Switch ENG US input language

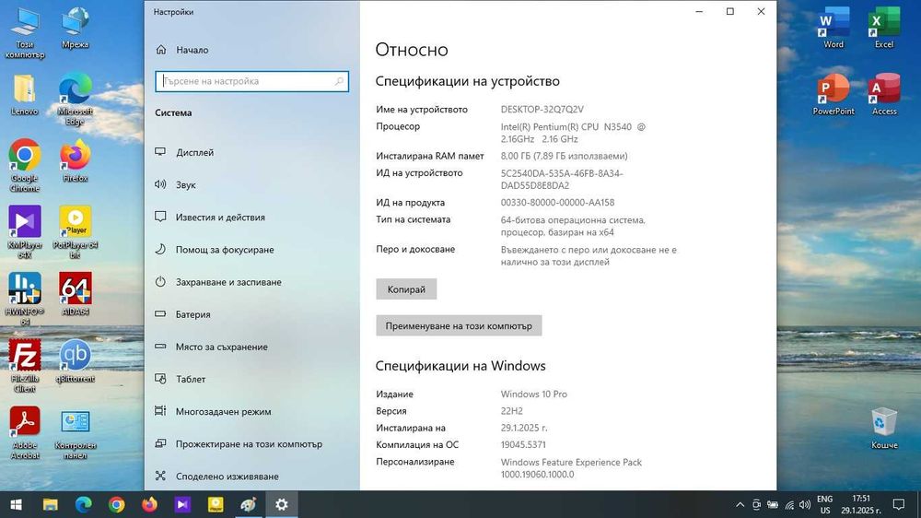(x=824, y=504)
